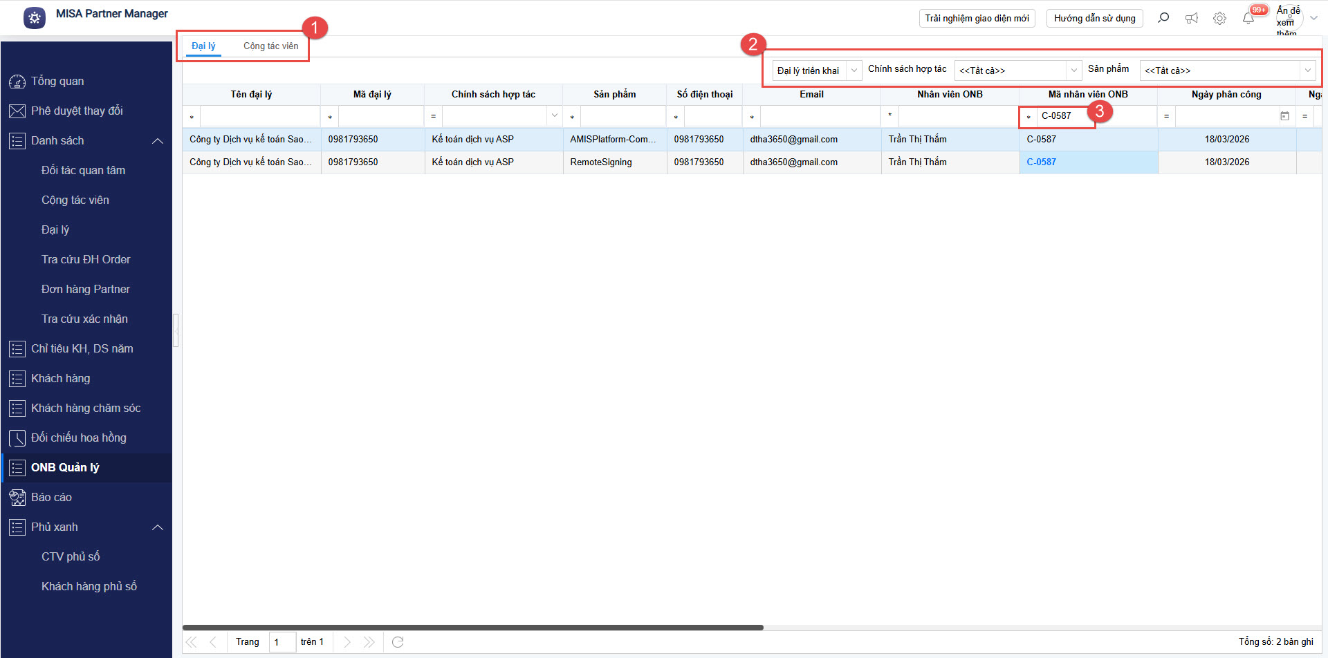Go to next page arrow in pagination
The height and width of the screenshot is (658, 1328).
[x=347, y=642]
